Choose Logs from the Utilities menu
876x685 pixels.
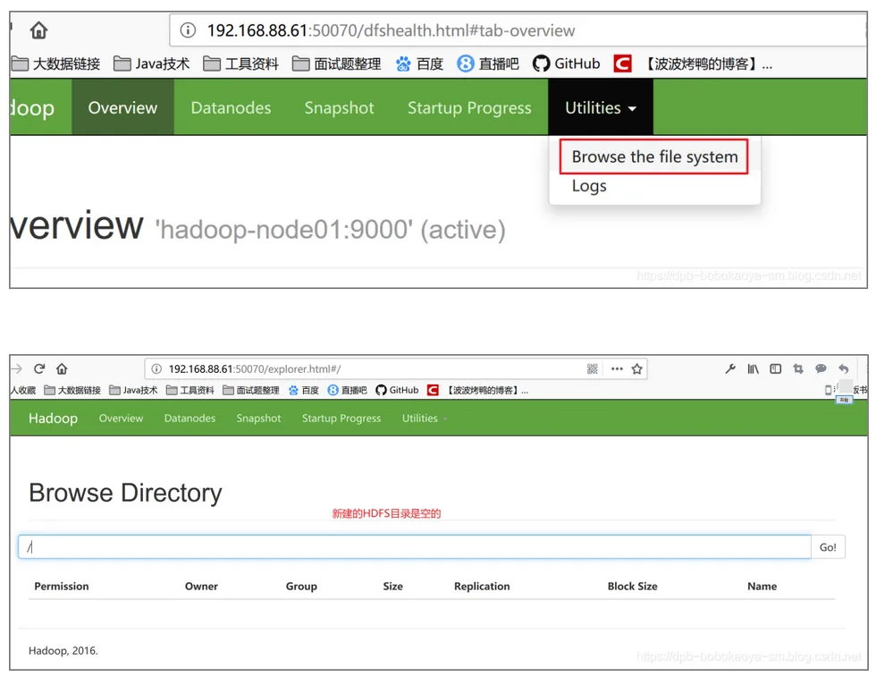point(589,185)
